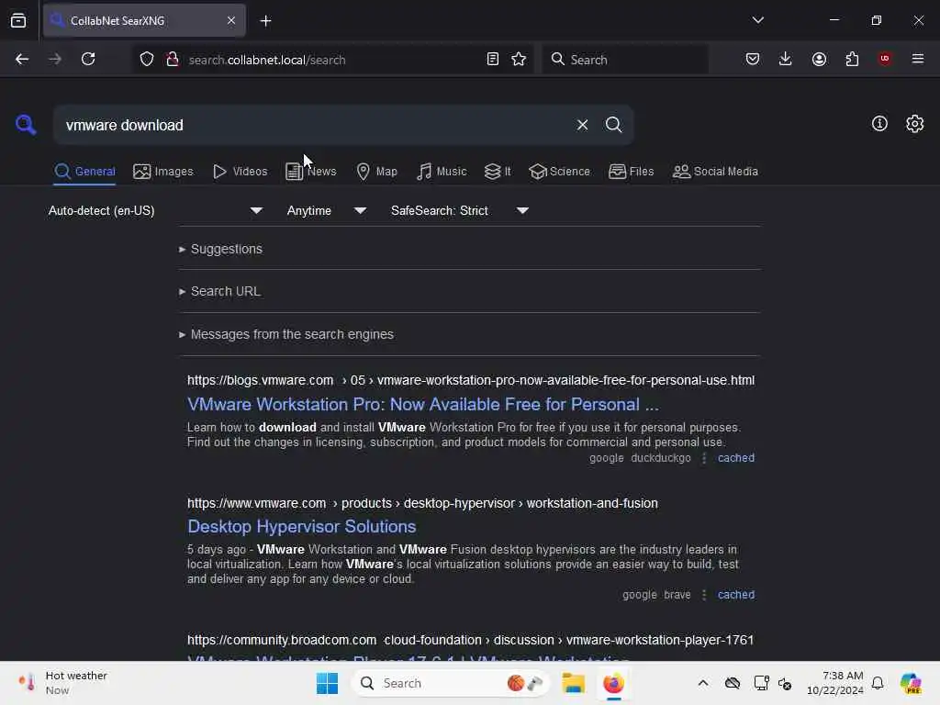Switch to the Videos category

click(x=240, y=172)
